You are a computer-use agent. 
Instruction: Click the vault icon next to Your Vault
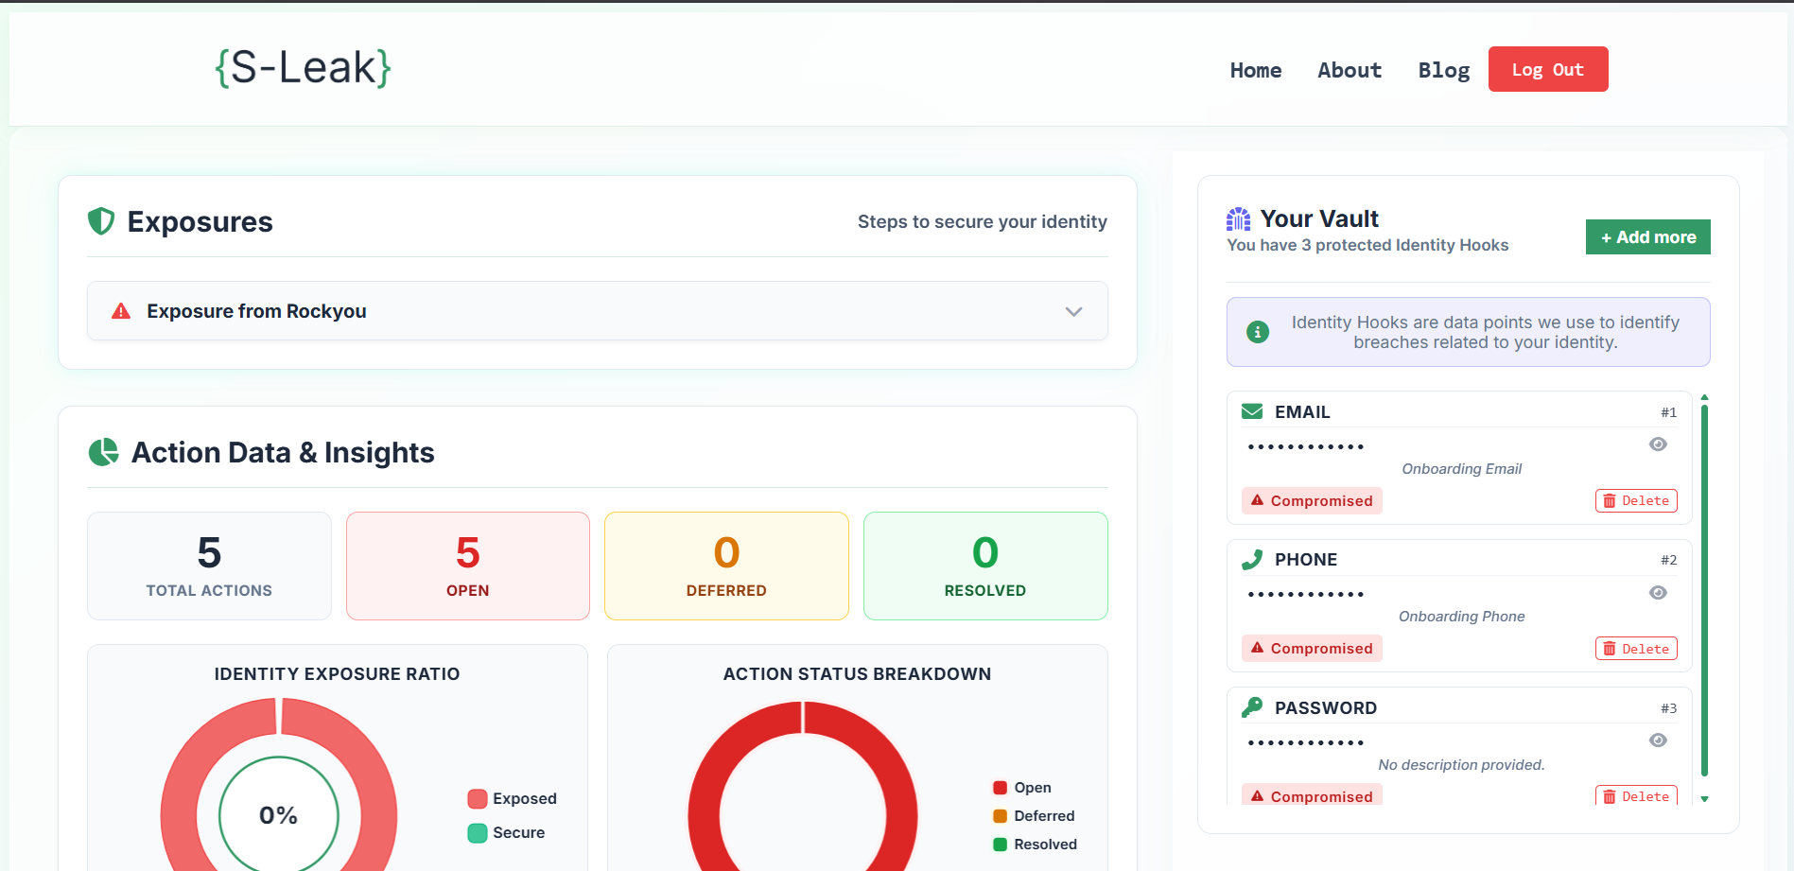tap(1239, 219)
